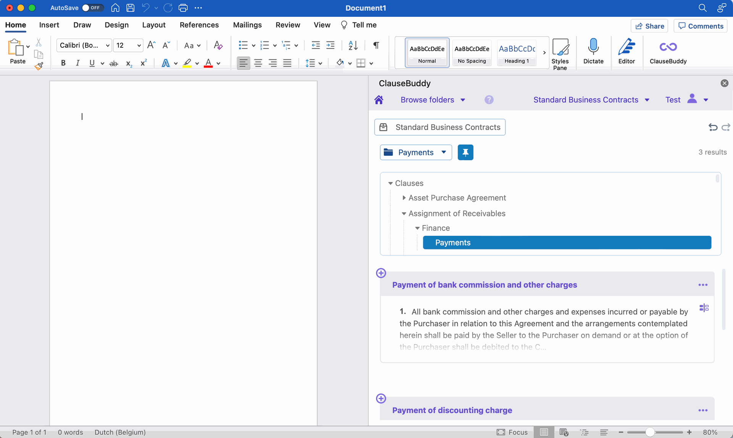This screenshot has width=733, height=438.
Task: Open the Styles Pane
Action: [x=560, y=54]
